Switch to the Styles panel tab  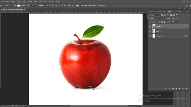pyautogui.click(x=151, y=11)
